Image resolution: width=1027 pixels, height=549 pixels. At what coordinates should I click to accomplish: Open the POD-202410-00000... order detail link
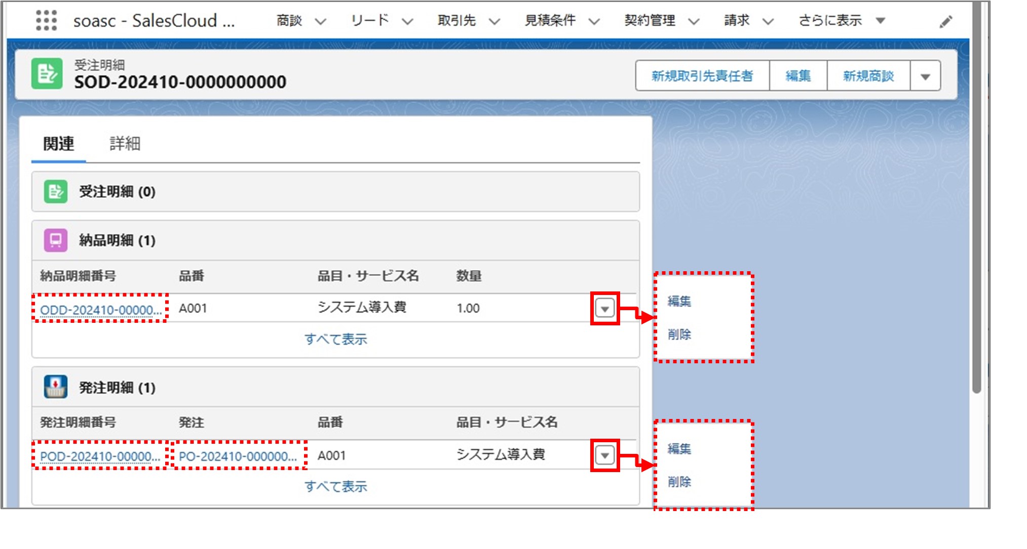(x=100, y=456)
